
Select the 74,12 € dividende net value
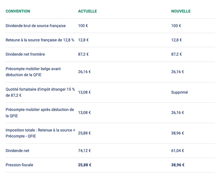pyautogui.click(x=84, y=151)
